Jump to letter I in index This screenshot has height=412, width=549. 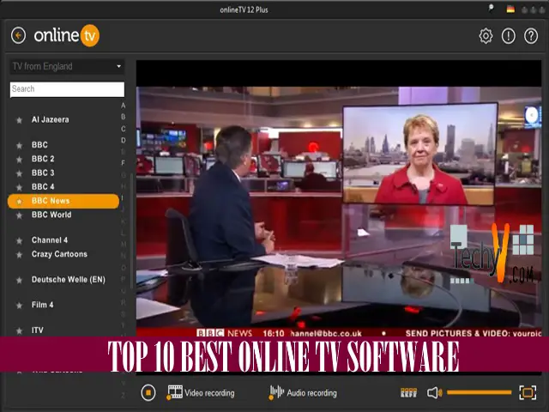(x=123, y=198)
